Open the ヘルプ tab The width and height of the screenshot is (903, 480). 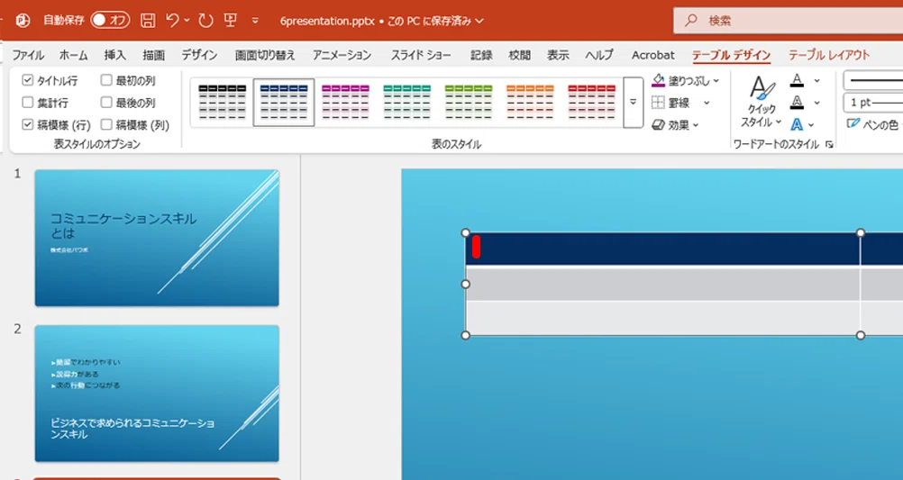(599, 55)
